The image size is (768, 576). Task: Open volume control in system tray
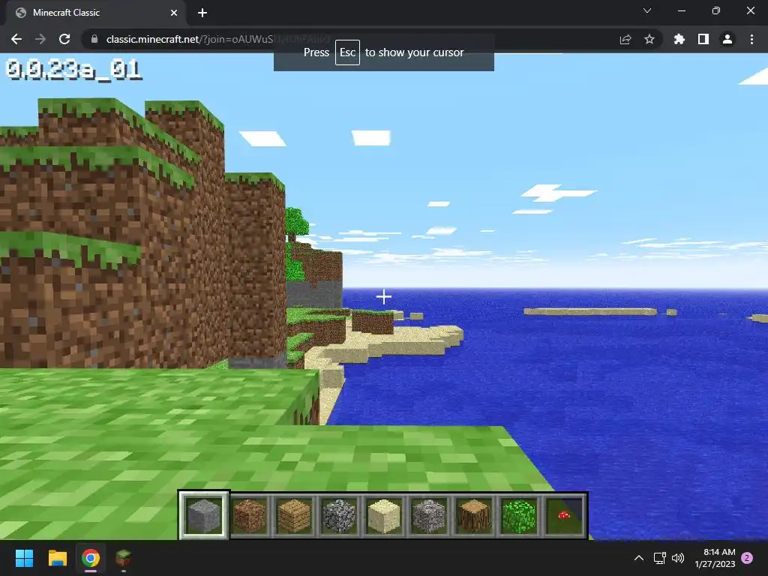[x=678, y=558]
